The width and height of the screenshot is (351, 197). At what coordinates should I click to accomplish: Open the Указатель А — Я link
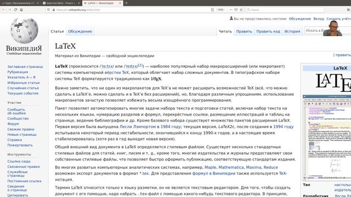pos(21,77)
